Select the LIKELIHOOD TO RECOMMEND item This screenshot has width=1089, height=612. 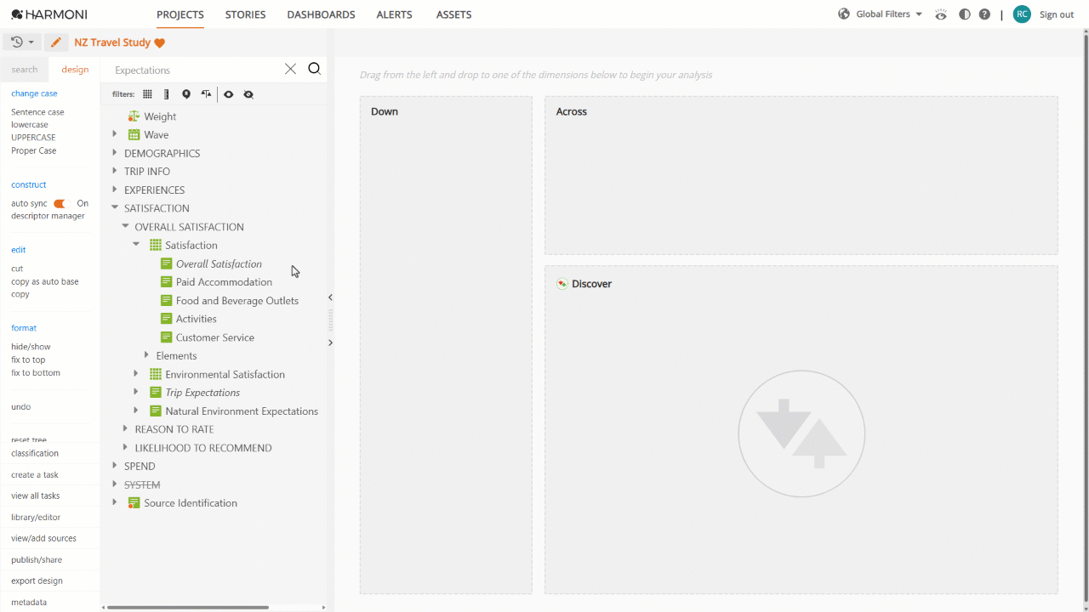(203, 448)
